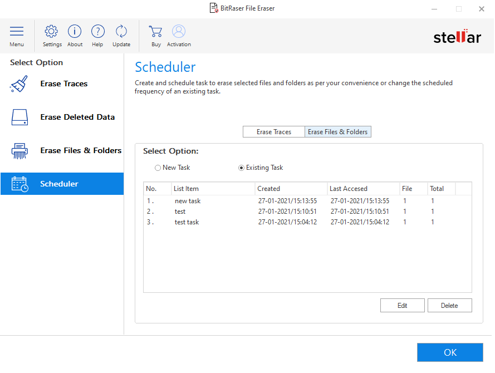Screen dimensions: 495x373
Task: Open the Activation user icon
Action: click(179, 31)
